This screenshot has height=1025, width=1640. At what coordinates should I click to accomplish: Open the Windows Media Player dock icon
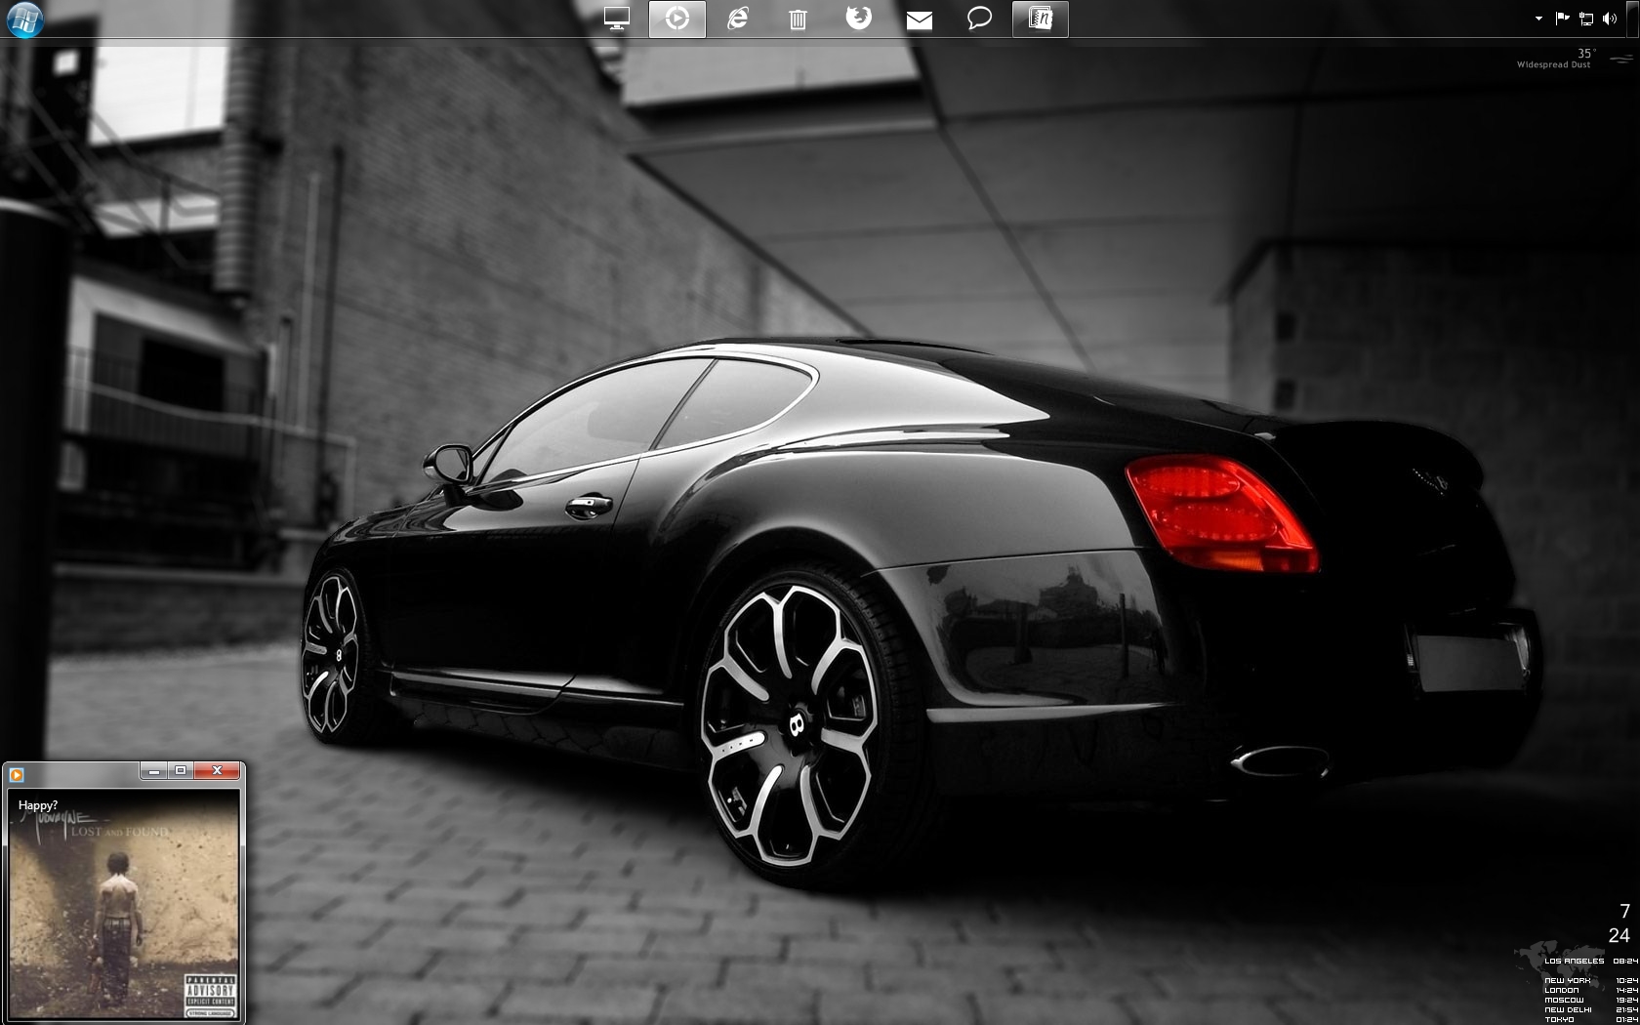pyautogui.click(x=677, y=19)
